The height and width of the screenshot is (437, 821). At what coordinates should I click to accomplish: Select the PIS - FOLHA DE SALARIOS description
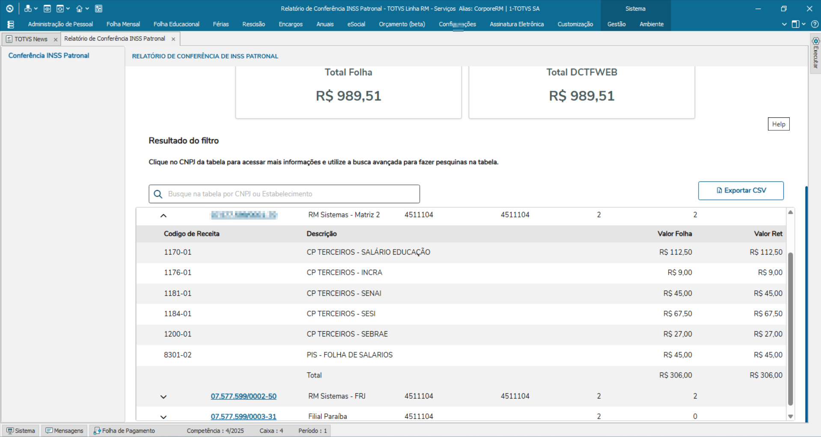coord(350,355)
